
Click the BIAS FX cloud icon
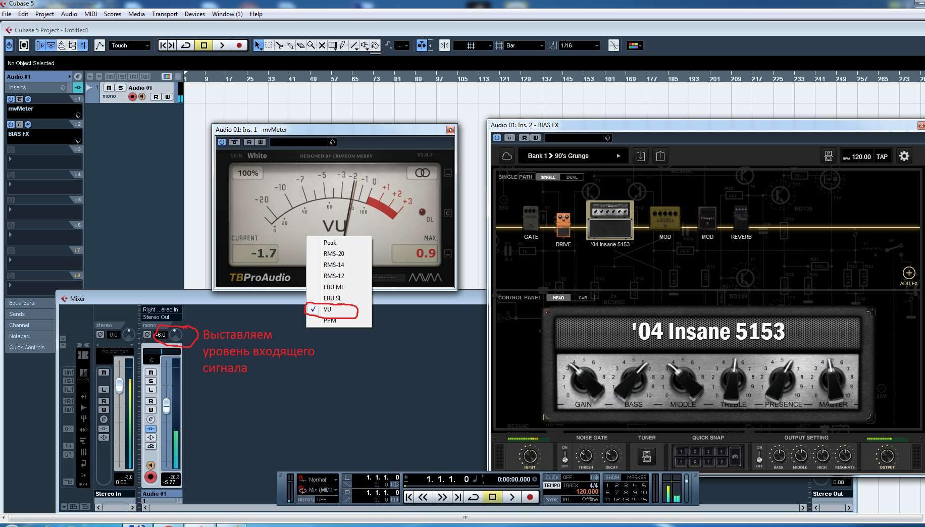506,156
